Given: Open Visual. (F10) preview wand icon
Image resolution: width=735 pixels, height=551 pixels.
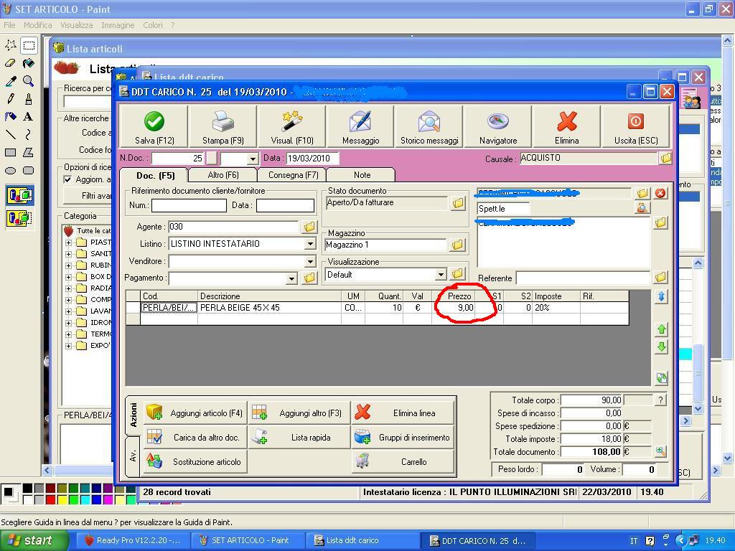Looking at the screenshot, I should 291,122.
